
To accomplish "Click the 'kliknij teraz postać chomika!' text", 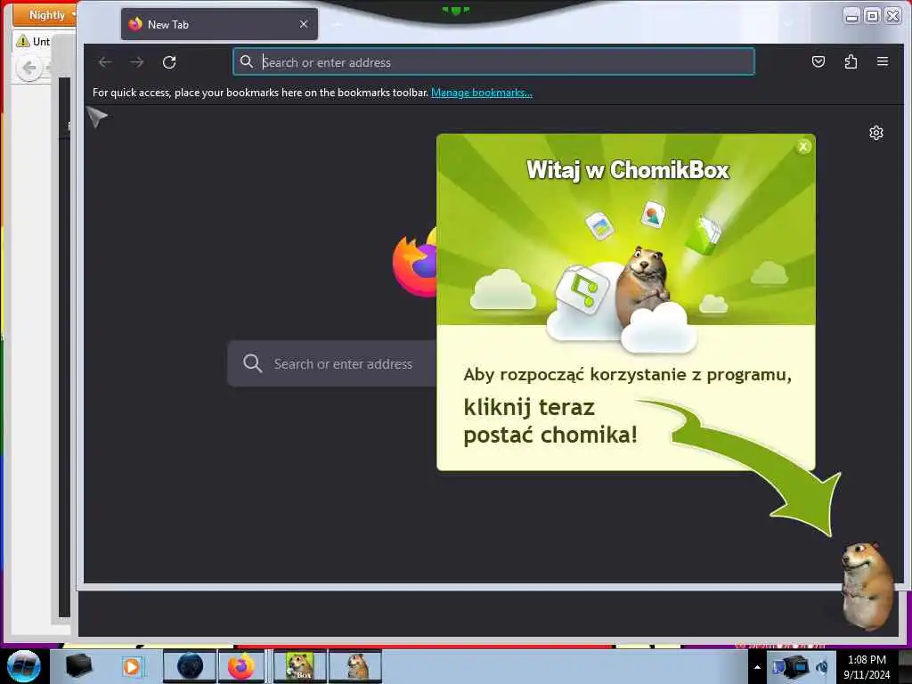I will [550, 421].
